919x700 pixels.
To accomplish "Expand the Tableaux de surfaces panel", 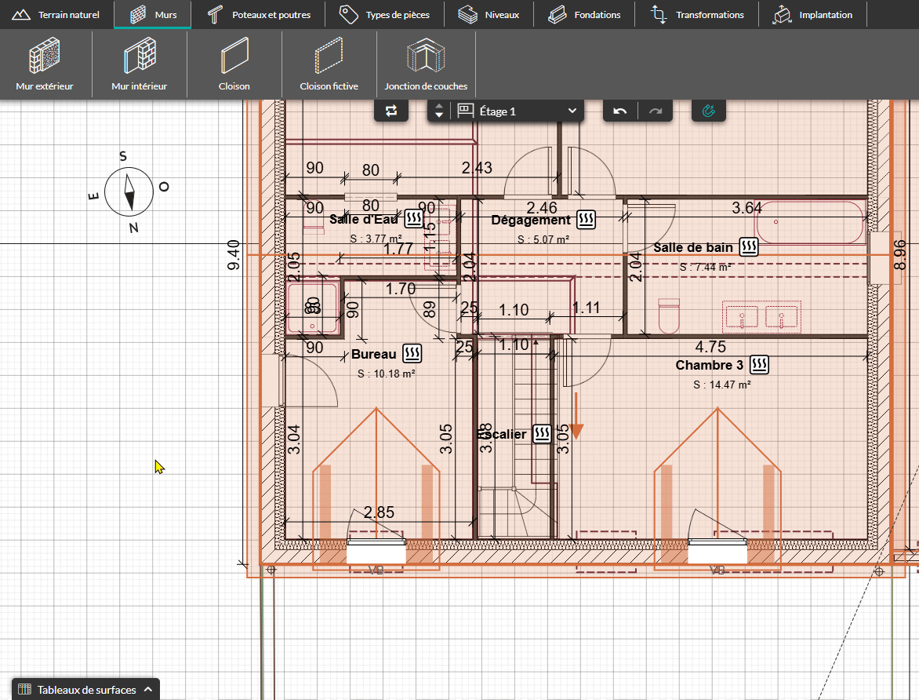I will [x=86, y=690].
